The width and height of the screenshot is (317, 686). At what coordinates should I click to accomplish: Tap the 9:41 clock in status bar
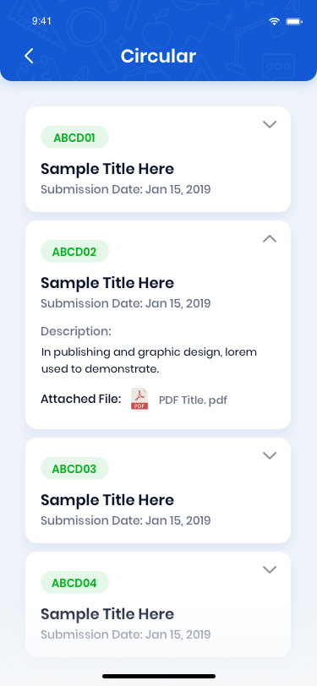click(41, 21)
